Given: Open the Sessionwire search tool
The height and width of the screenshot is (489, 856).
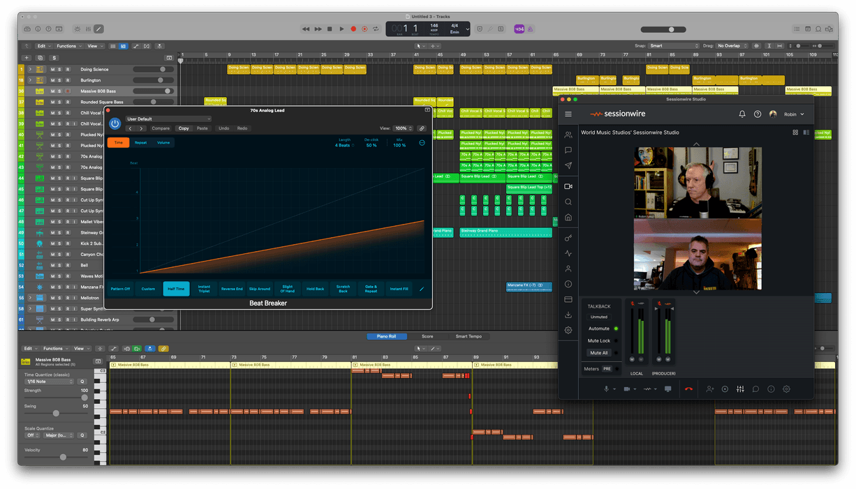Looking at the screenshot, I should click(x=568, y=202).
